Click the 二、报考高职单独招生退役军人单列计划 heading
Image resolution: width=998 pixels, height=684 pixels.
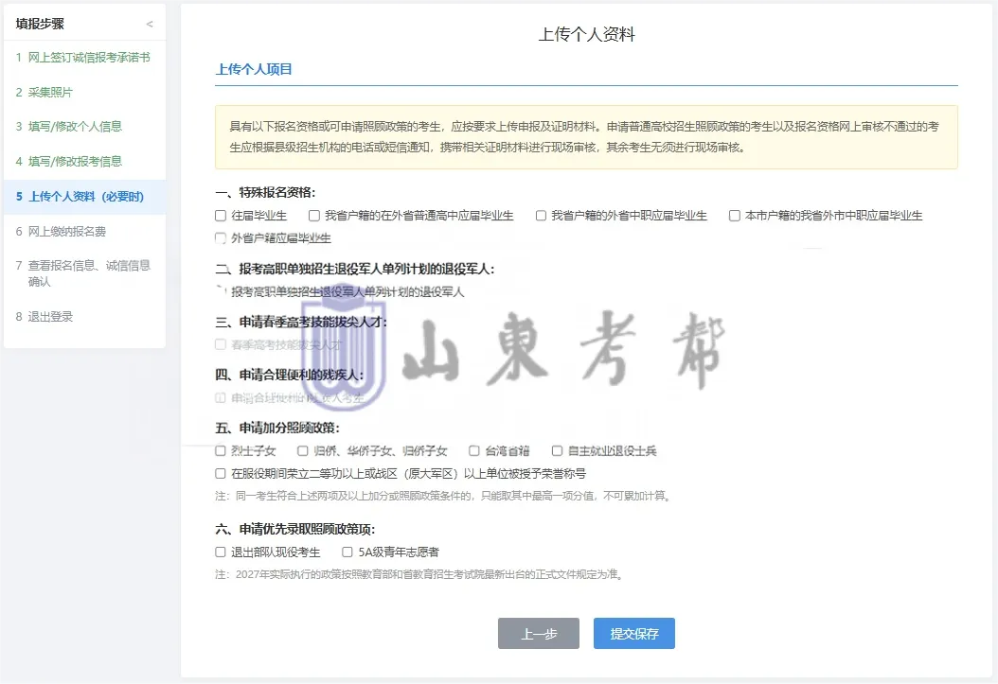click(x=355, y=269)
